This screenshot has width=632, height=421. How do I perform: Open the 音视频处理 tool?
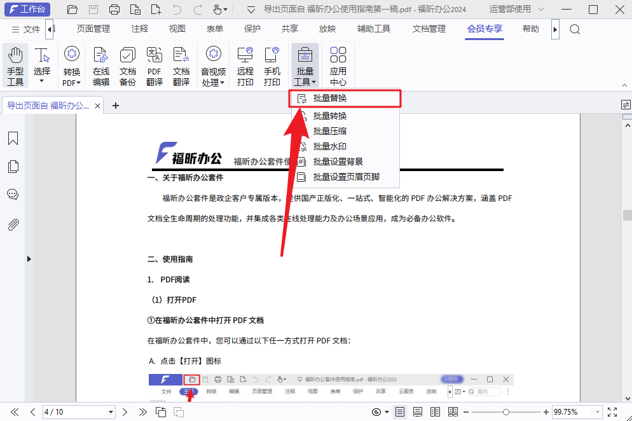click(x=213, y=64)
